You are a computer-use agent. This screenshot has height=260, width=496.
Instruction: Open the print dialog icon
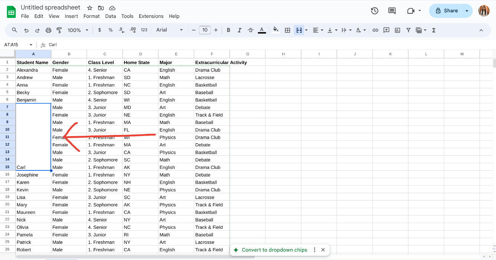click(48, 30)
